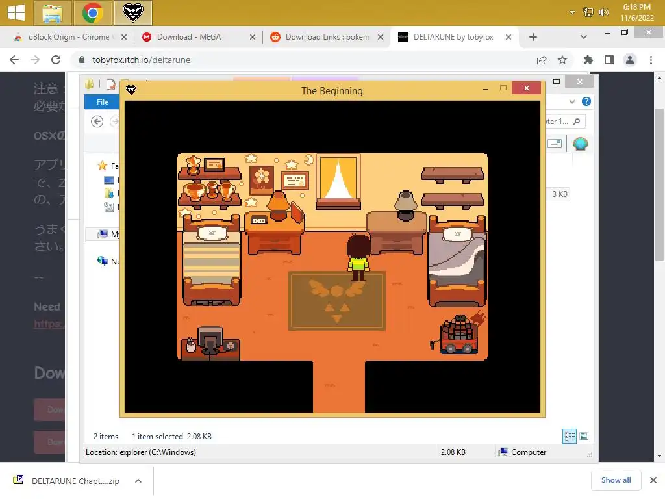Image resolution: width=665 pixels, height=499 pixels.
Task: Show all downloads
Action: 616,480
